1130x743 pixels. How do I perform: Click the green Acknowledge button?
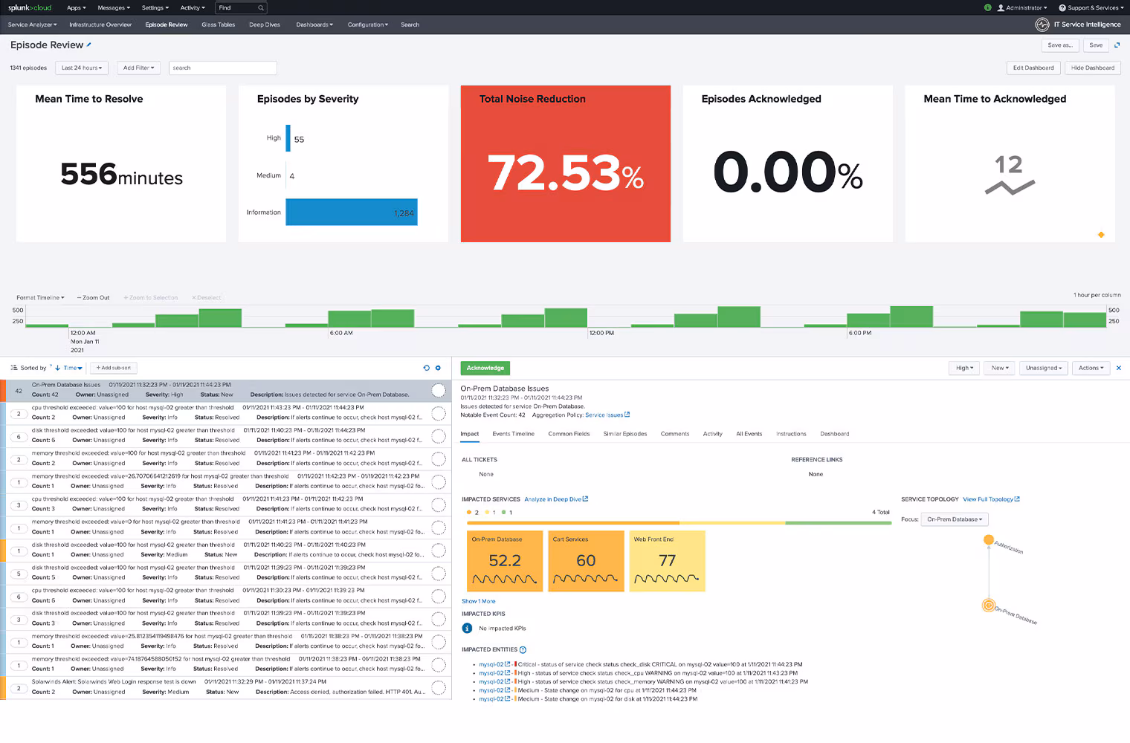485,368
